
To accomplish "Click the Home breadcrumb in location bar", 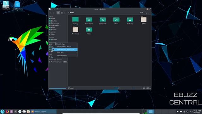I will 72,13.
